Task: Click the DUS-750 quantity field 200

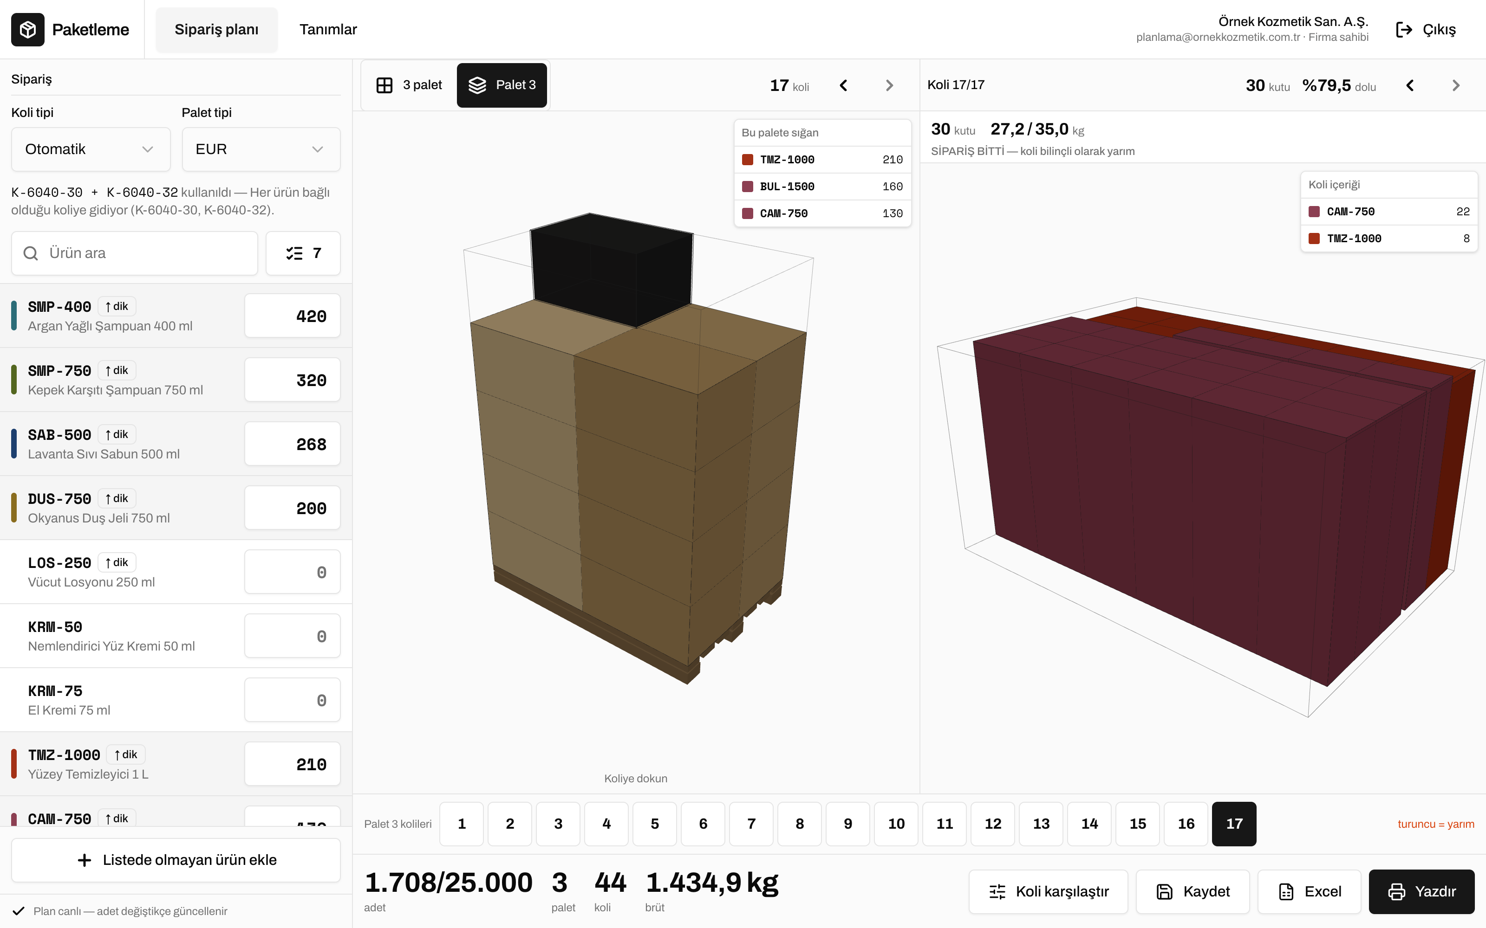Action: pos(292,508)
